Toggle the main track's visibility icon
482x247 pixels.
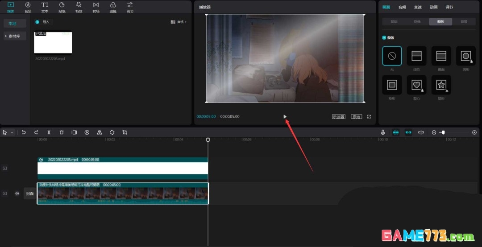click(x=4, y=193)
